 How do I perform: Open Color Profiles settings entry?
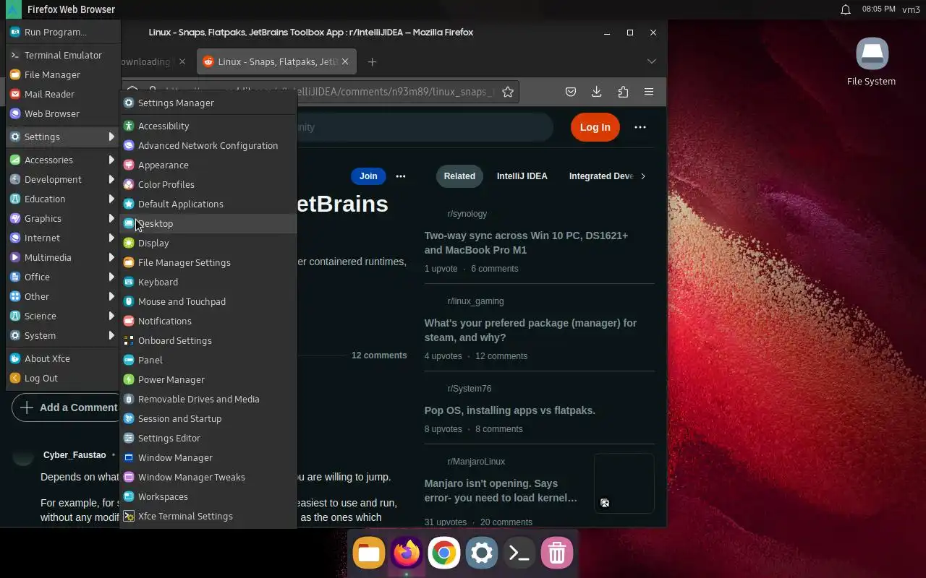coord(208,184)
